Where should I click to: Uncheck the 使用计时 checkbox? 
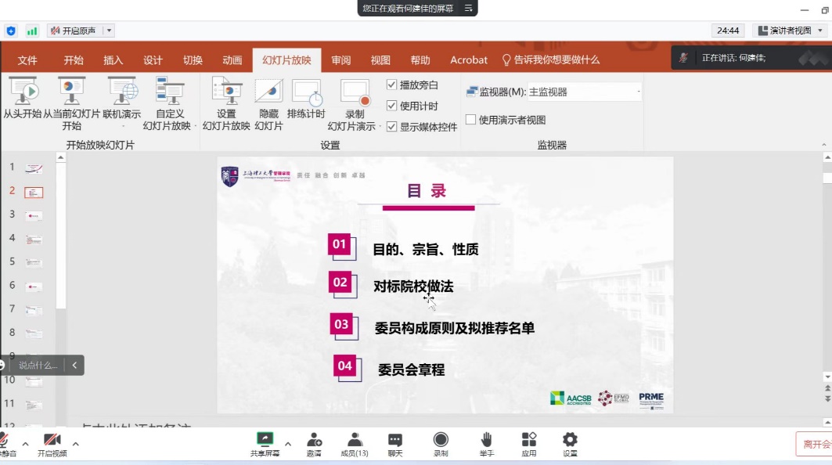point(392,106)
